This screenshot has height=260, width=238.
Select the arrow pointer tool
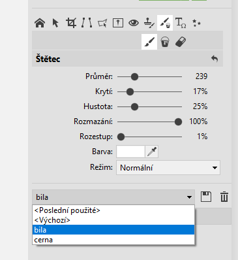point(55,23)
